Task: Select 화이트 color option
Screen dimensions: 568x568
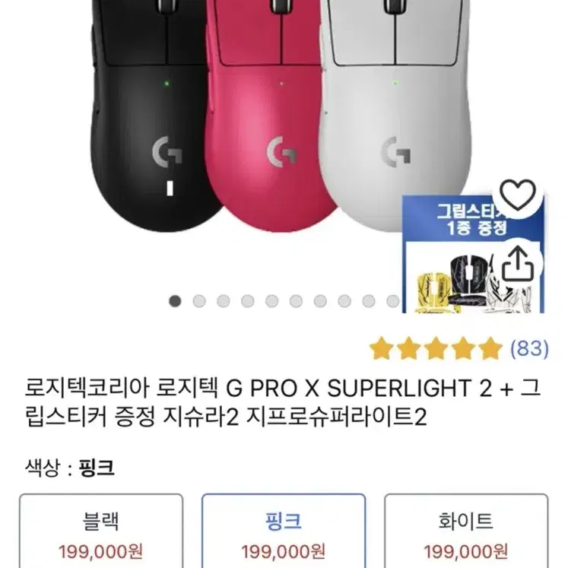Action: point(466,531)
